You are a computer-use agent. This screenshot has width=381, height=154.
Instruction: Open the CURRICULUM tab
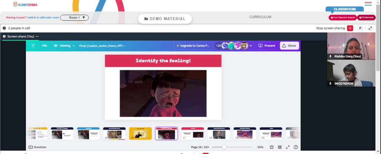point(260,17)
